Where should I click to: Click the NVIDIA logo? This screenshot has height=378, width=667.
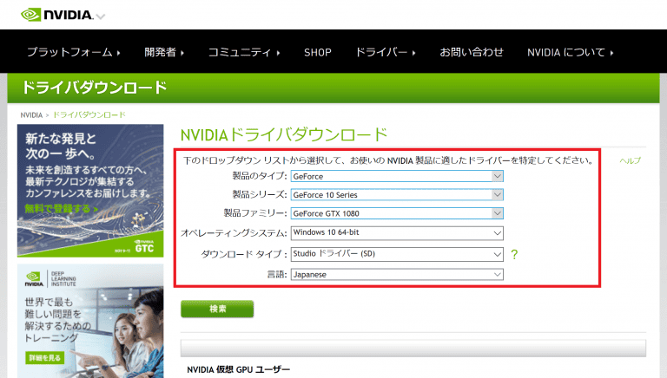point(56,15)
